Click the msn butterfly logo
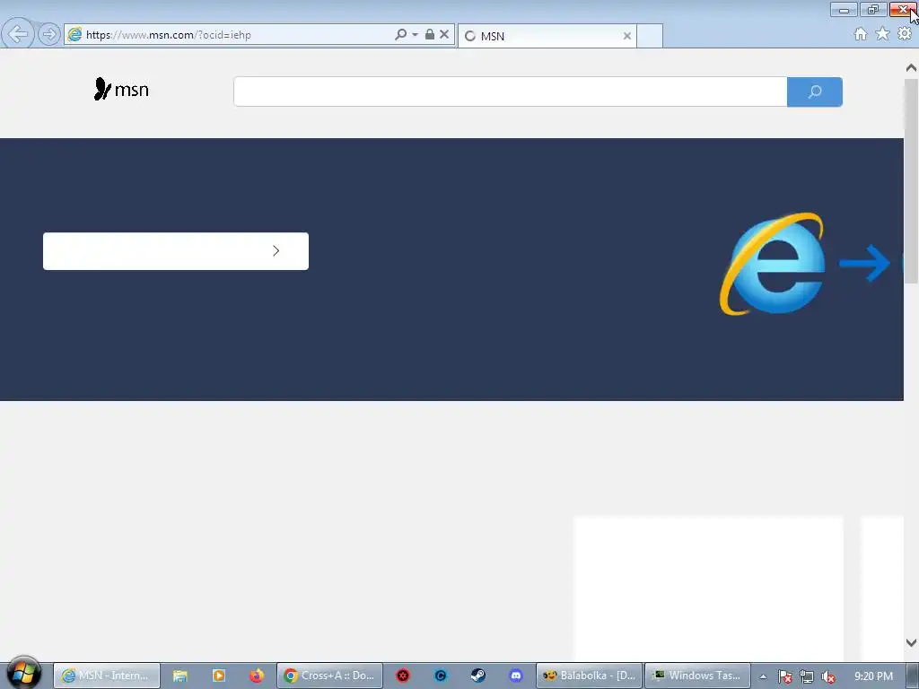 121,89
